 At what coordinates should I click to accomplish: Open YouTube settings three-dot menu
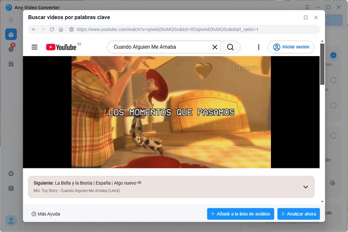(258, 47)
